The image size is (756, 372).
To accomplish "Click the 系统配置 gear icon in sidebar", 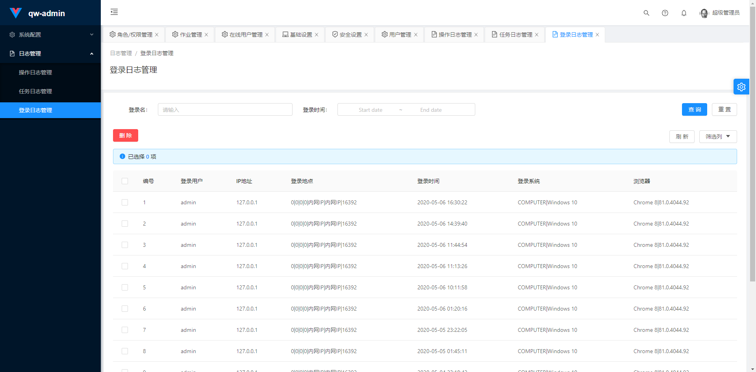I will click(x=12, y=35).
